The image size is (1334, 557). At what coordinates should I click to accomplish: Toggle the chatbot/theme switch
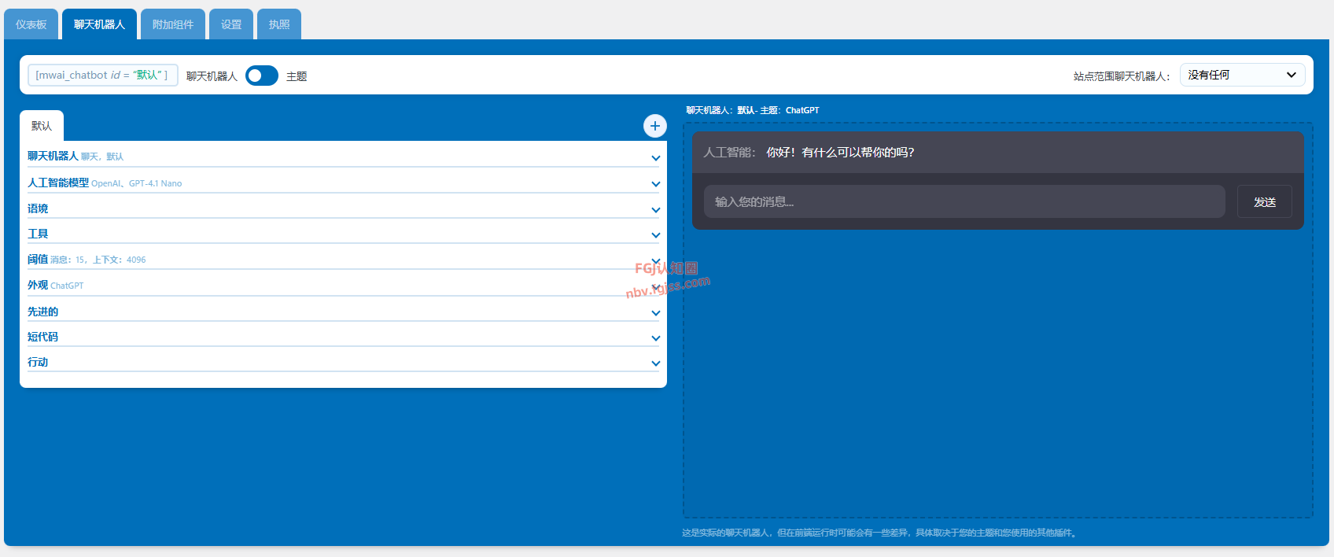(262, 76)
